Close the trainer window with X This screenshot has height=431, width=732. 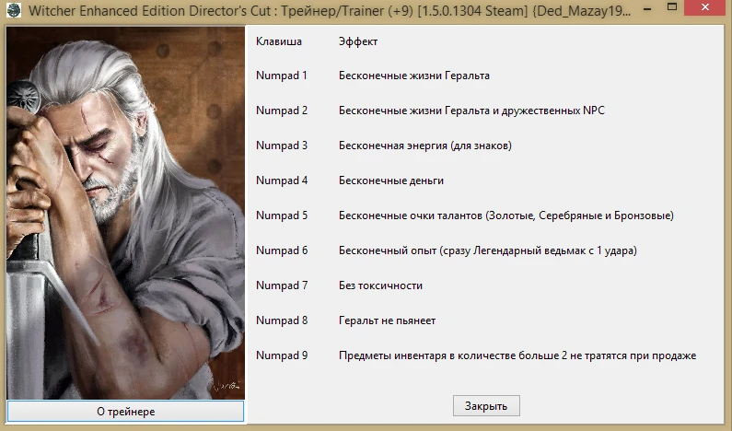point(705,7)
